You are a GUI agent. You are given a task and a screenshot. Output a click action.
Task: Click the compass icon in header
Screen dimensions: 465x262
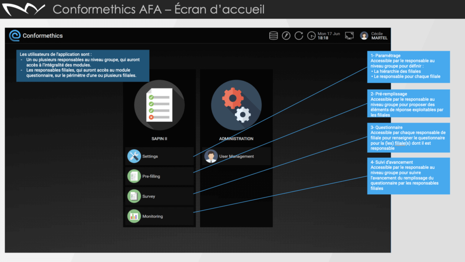286,35
